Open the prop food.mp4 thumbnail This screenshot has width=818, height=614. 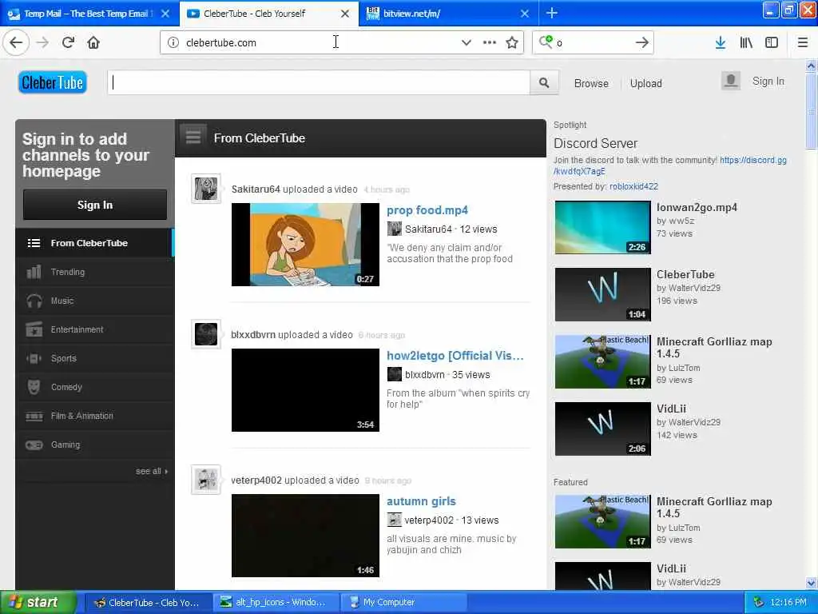click(305, 245)
